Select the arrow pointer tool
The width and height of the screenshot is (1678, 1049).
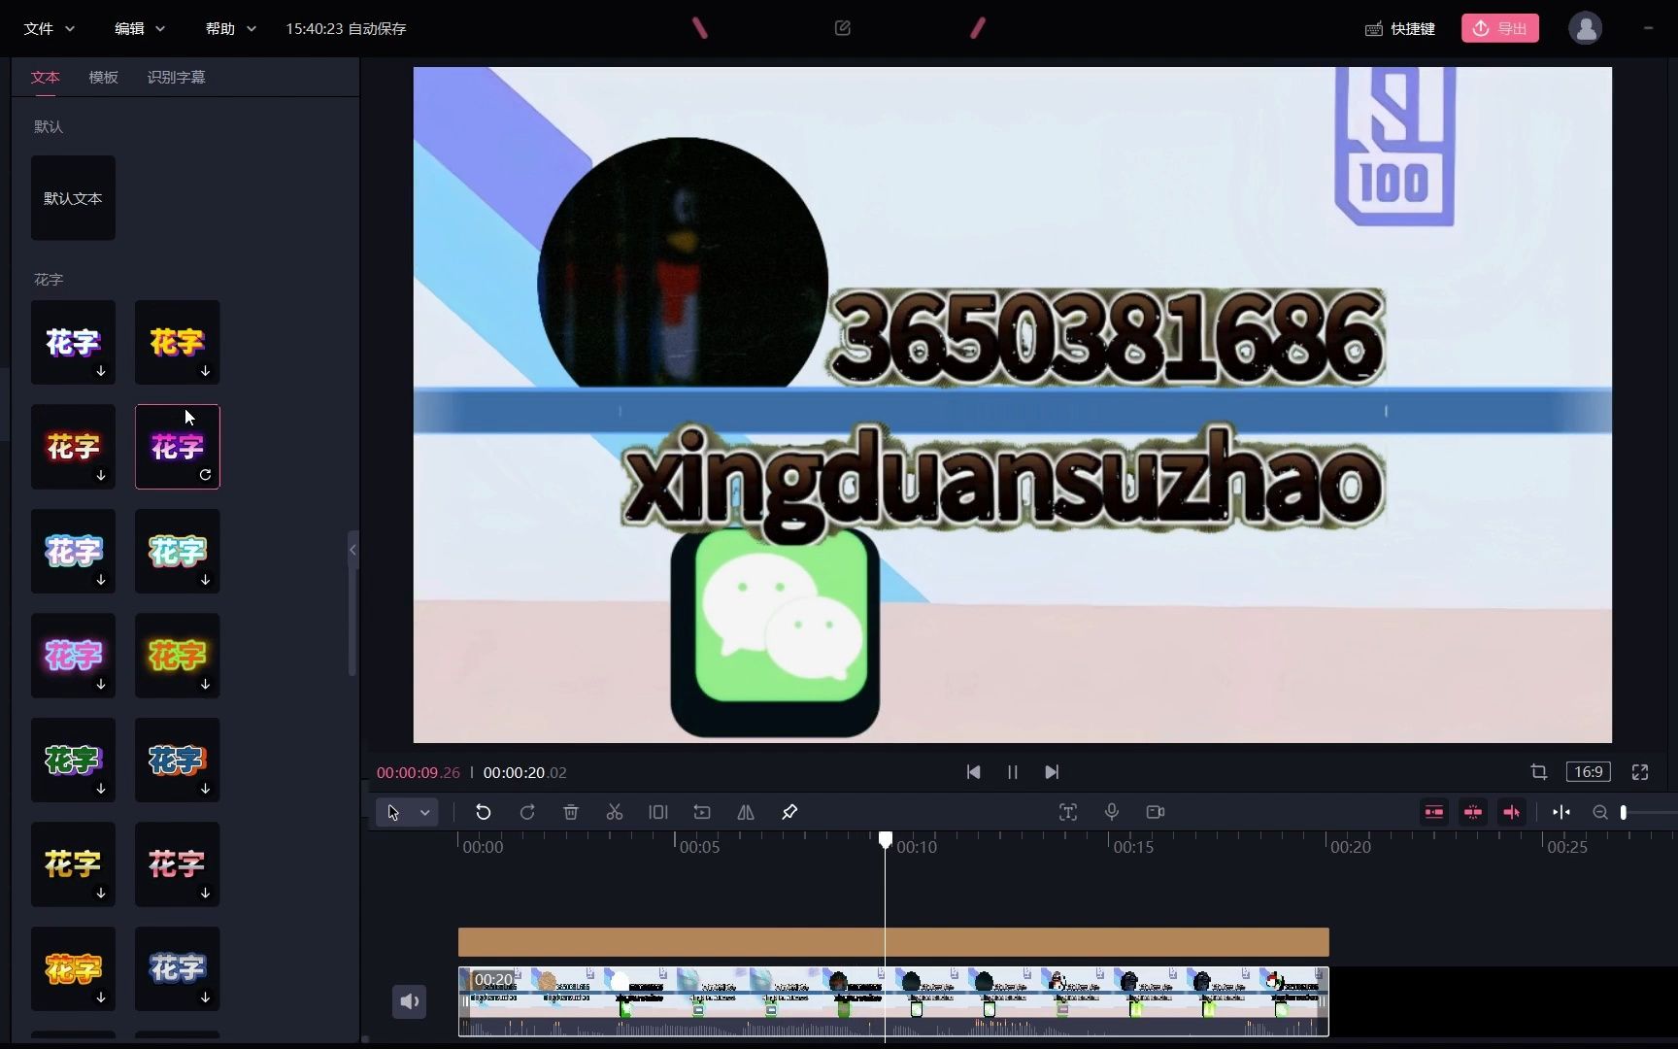coord(393,812)
